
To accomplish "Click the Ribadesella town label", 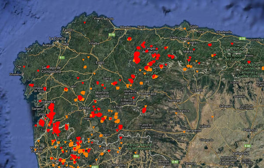I will [x=224, y=32].
